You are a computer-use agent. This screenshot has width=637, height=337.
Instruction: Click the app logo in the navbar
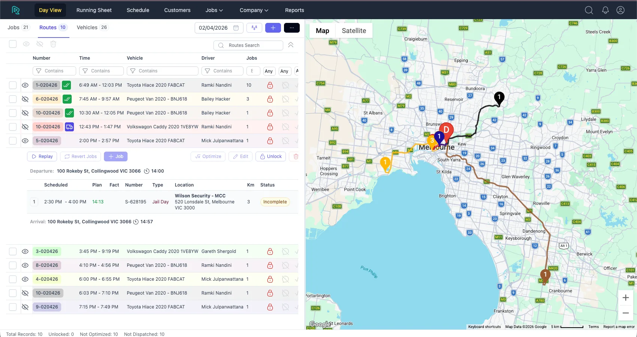click(x=16, y=10)
